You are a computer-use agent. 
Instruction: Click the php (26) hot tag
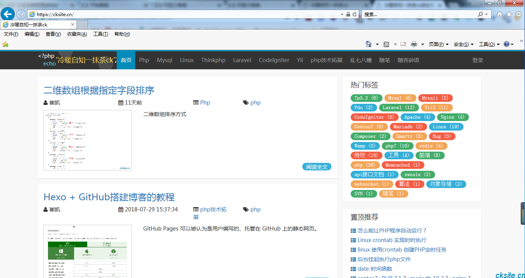pos(365,165)
